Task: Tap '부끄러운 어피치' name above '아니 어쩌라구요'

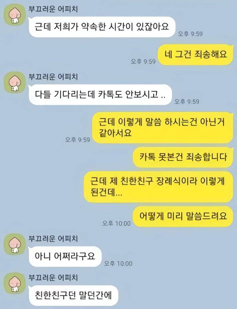Action: click(x=53, y=238)
